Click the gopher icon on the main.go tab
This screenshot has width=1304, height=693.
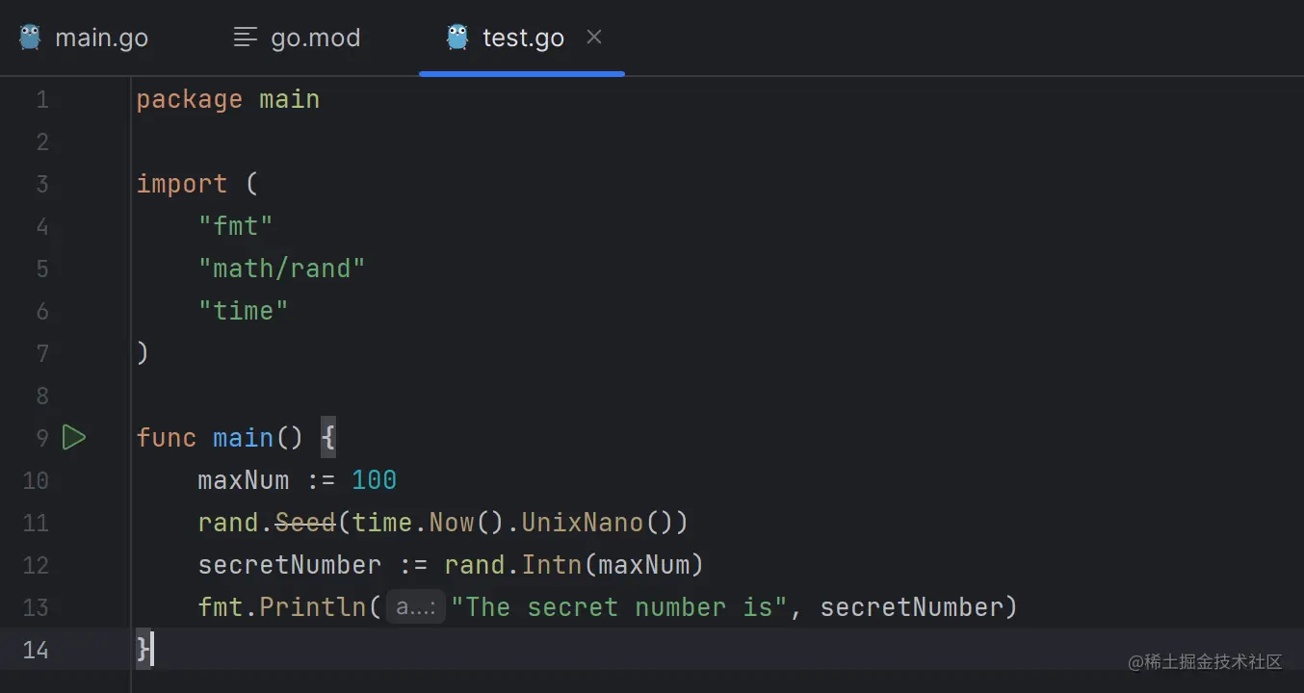click(x=30, y=38)
